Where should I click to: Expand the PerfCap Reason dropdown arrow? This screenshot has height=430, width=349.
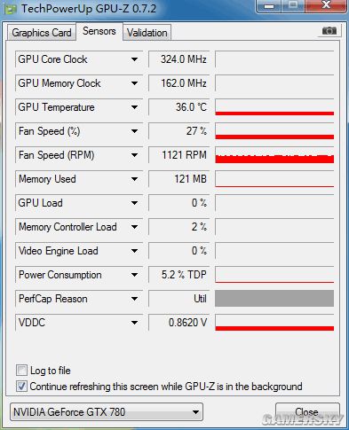pos(134,299)
